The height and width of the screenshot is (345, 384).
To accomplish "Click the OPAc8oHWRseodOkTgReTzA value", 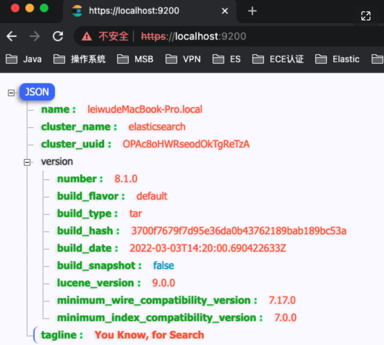I will tap(186, 144).
